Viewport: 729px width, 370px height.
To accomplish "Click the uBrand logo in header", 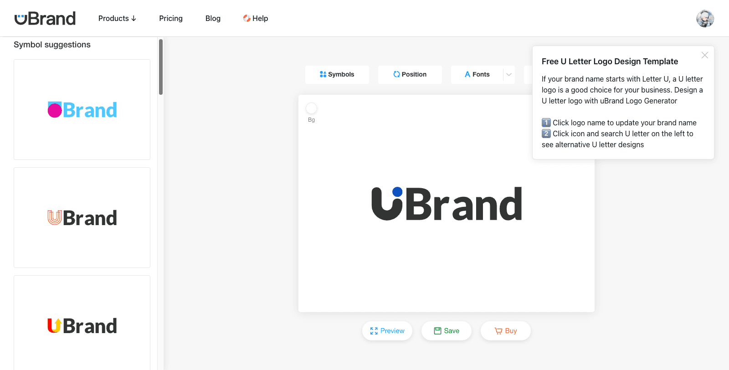I will 45,18.
